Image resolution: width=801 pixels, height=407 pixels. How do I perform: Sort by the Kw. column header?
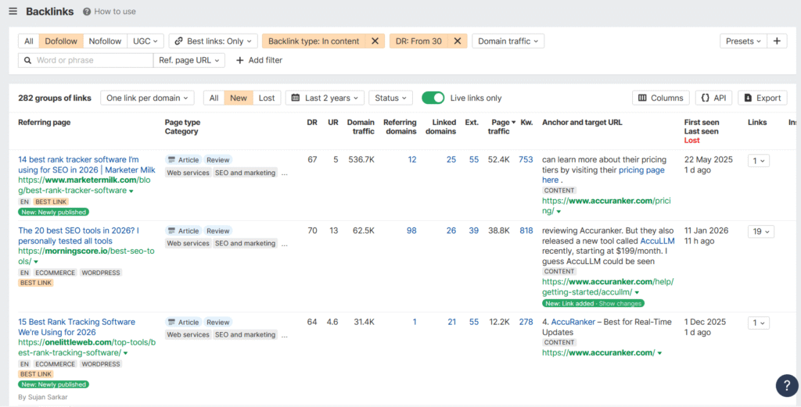pos(526,123)
